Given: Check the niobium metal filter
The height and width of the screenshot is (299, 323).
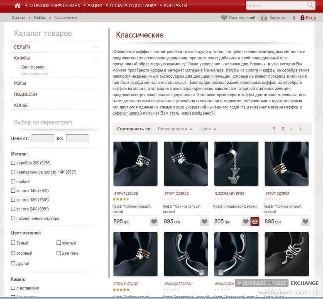Looking at the screenshot, I should [13, 181].
